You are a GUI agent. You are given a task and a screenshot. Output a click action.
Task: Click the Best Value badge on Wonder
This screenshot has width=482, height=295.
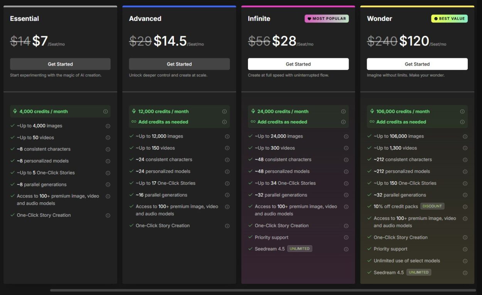[x=449, y=19]
